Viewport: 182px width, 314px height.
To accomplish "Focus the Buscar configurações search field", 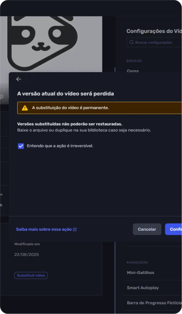I will click(x=154, y=42).
